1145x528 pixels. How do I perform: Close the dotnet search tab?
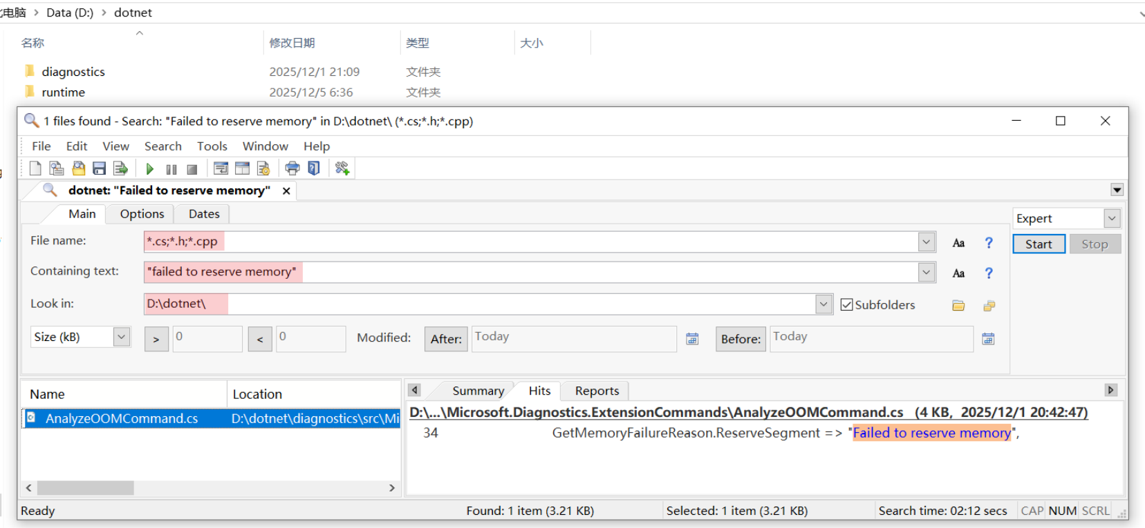coord(286,191)
